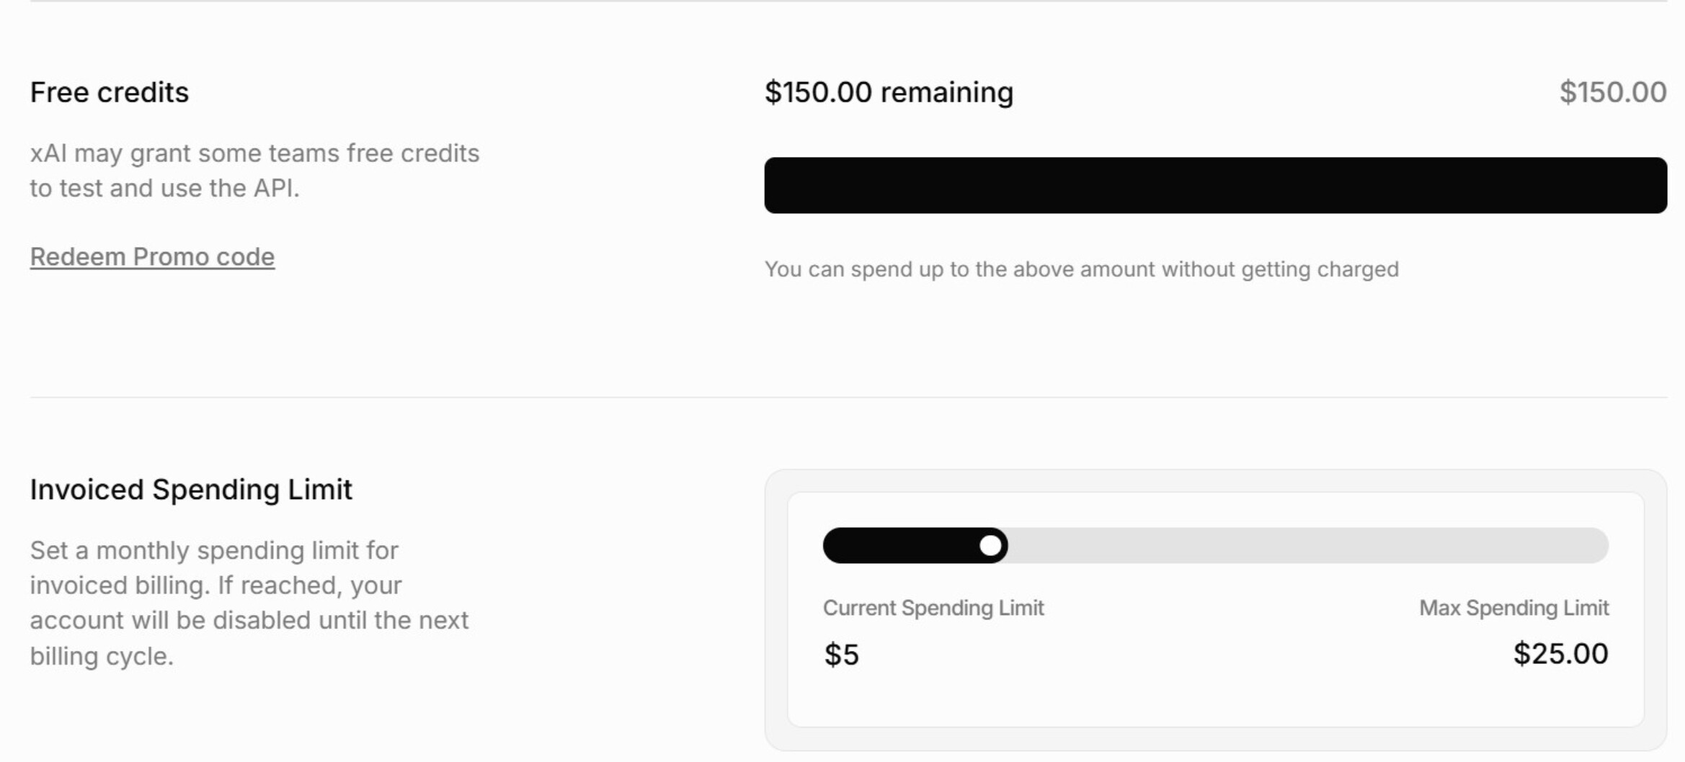
Task: Click the Free credits heading
Action: click(x=110, y=93)
